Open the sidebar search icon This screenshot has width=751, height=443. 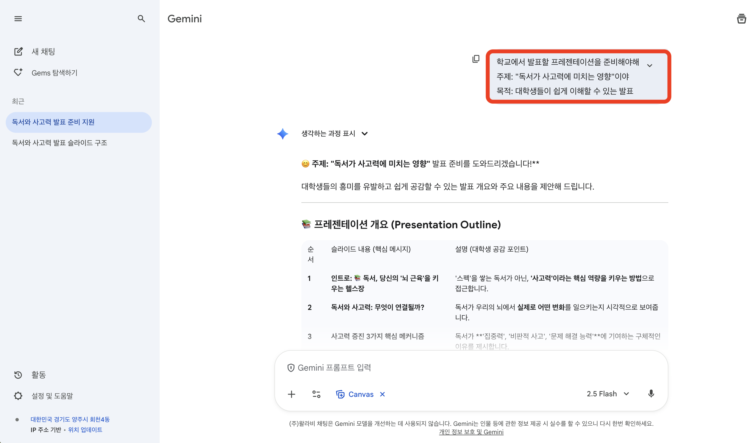tap(141, 19)
